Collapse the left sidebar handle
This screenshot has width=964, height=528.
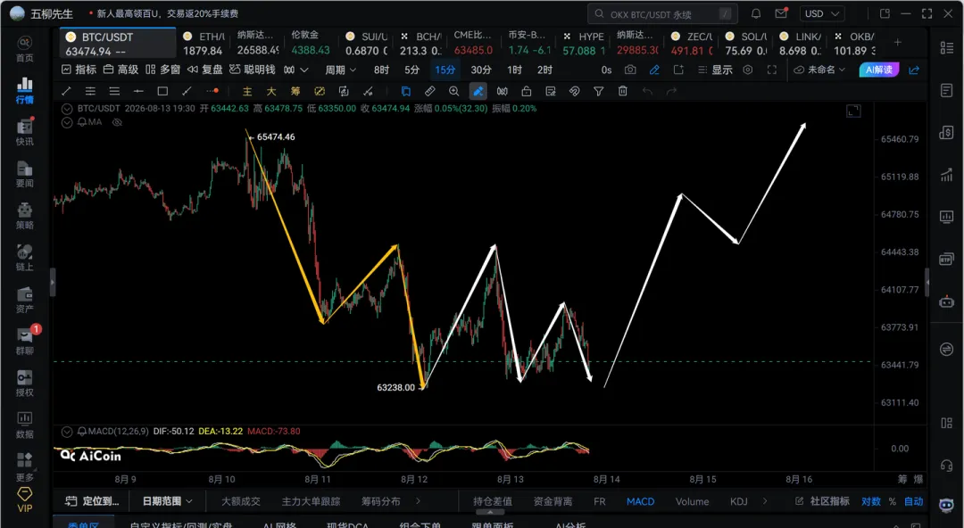coord(53,283)
